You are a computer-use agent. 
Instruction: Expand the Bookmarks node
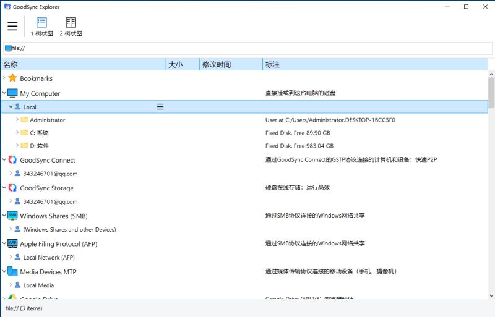[x=4, y=78]
